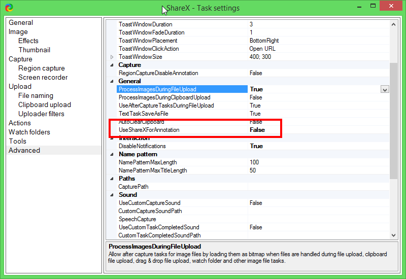Image resolution: width=406 pixels, height=279 pixels.
Task: Click the BottomRight placement value
Action: click(264, 41)
